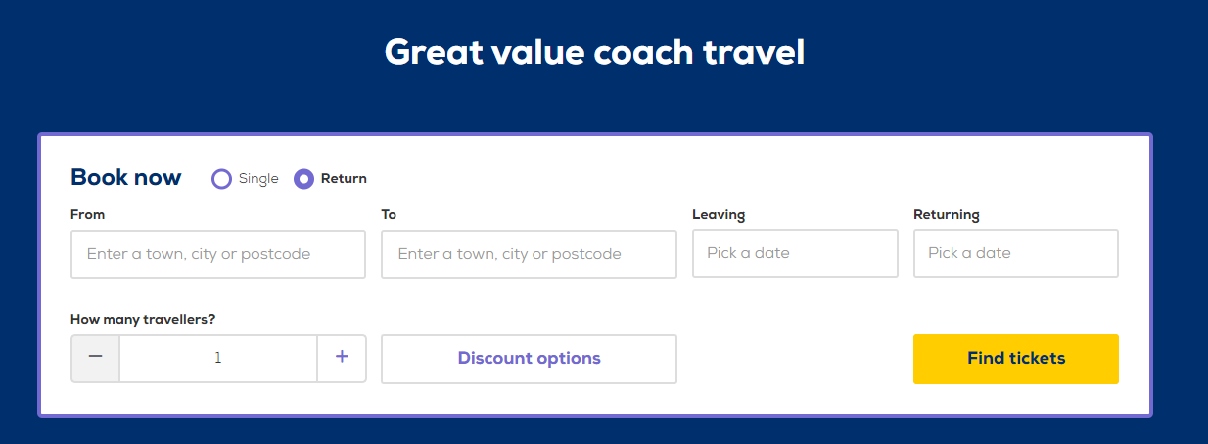Open the Returning date picker

1016,253
